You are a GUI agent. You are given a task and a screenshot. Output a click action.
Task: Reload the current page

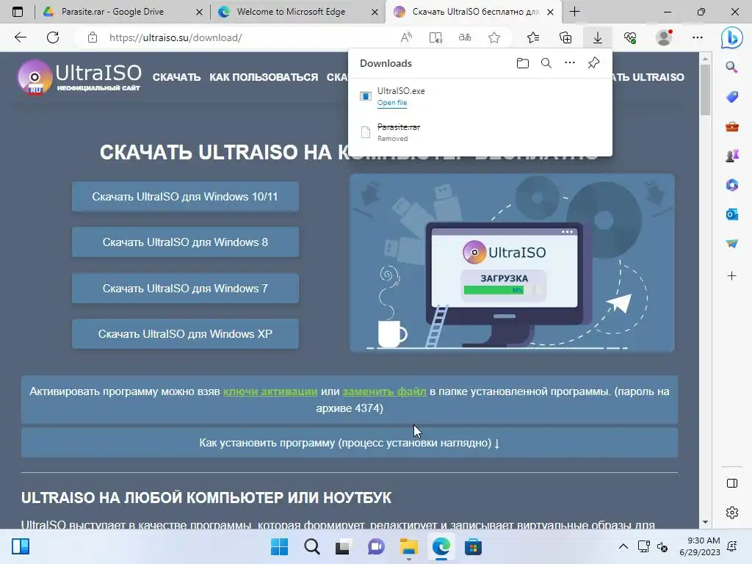coord(53,37)
